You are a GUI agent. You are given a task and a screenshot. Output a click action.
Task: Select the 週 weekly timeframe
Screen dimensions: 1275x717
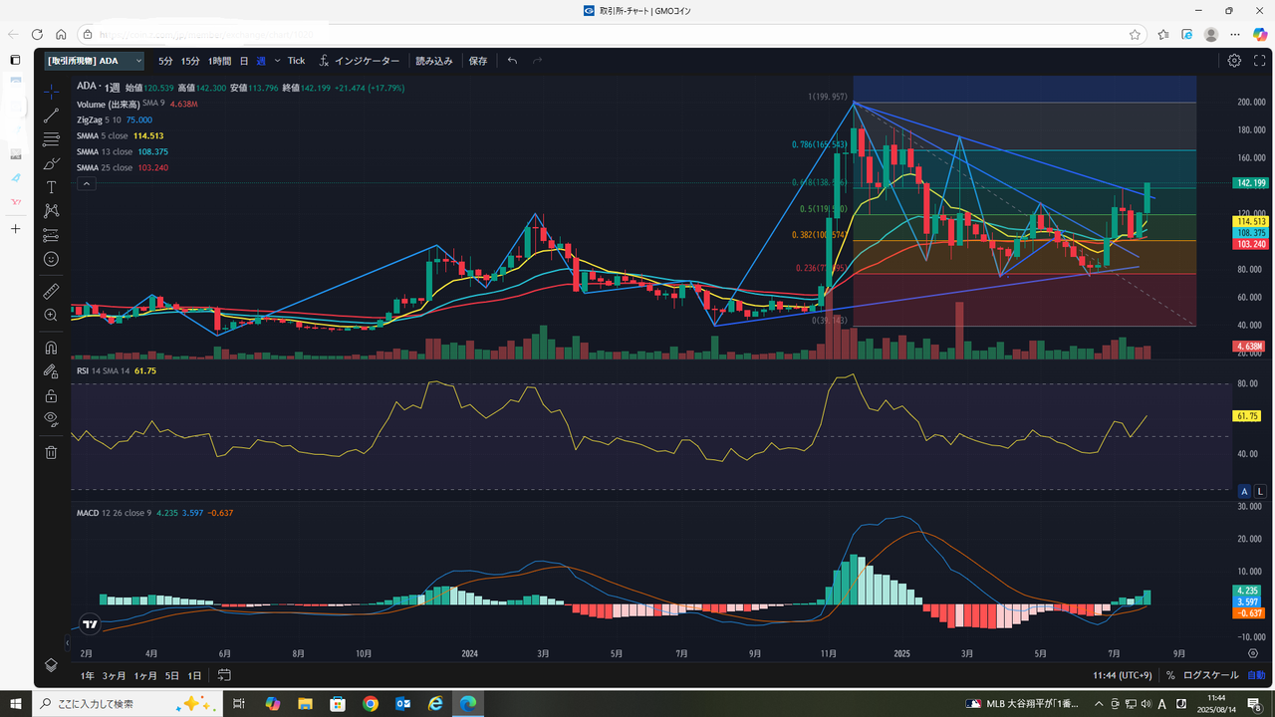(x=261, y=61)
